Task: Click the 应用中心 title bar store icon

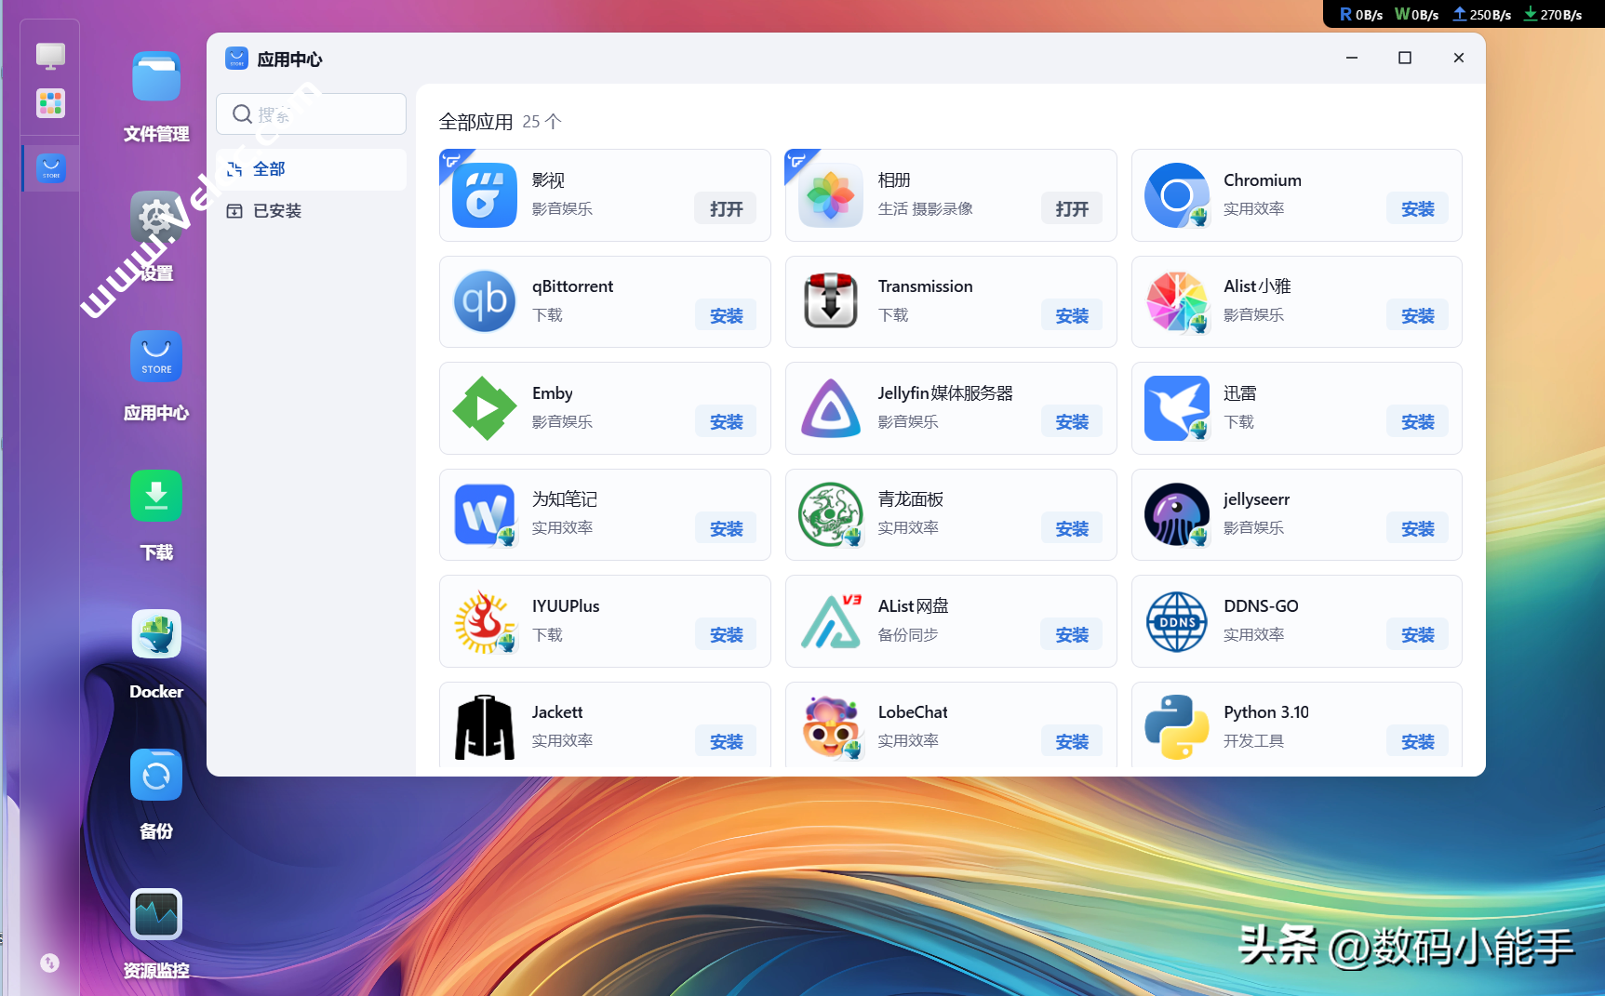Action: click(x=237, y=59)
